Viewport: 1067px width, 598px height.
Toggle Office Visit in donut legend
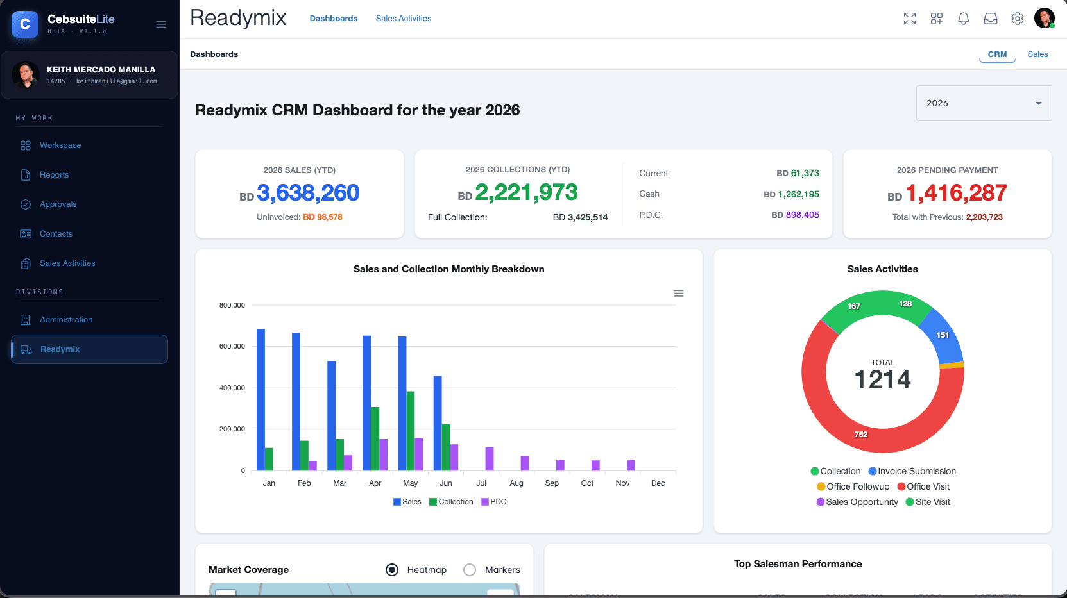pos(923,486)
